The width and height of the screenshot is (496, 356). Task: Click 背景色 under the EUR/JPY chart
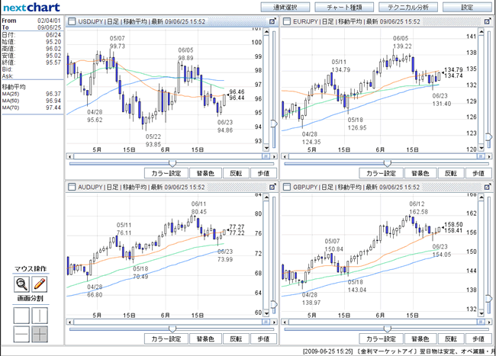[420, 173]
